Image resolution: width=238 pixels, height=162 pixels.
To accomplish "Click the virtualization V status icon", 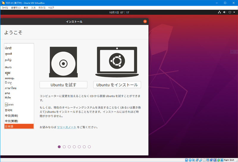I will [x=215, y=160].
